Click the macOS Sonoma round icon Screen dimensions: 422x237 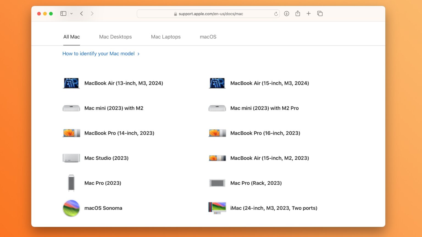(71, 208)
